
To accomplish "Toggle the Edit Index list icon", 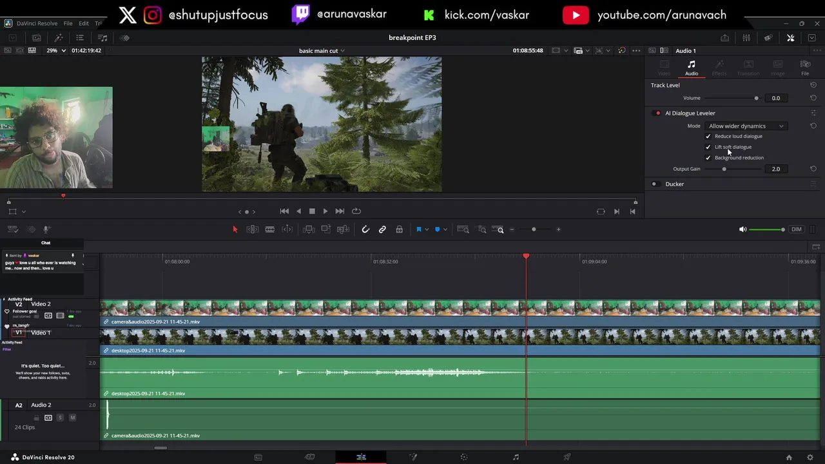I will click(80, 38).
